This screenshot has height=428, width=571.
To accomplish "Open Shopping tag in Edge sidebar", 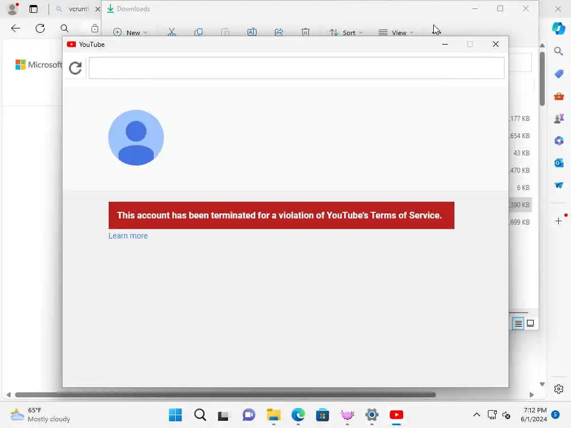I will [559, 74].
